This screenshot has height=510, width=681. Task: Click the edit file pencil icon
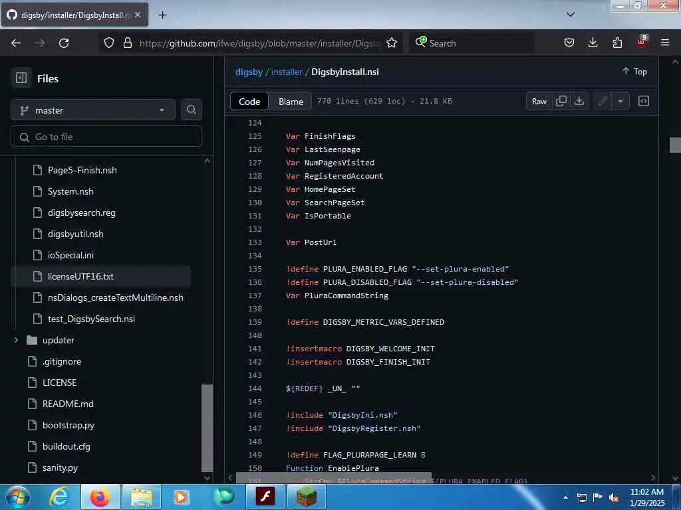pyautogui.click(x=603, y=101)
